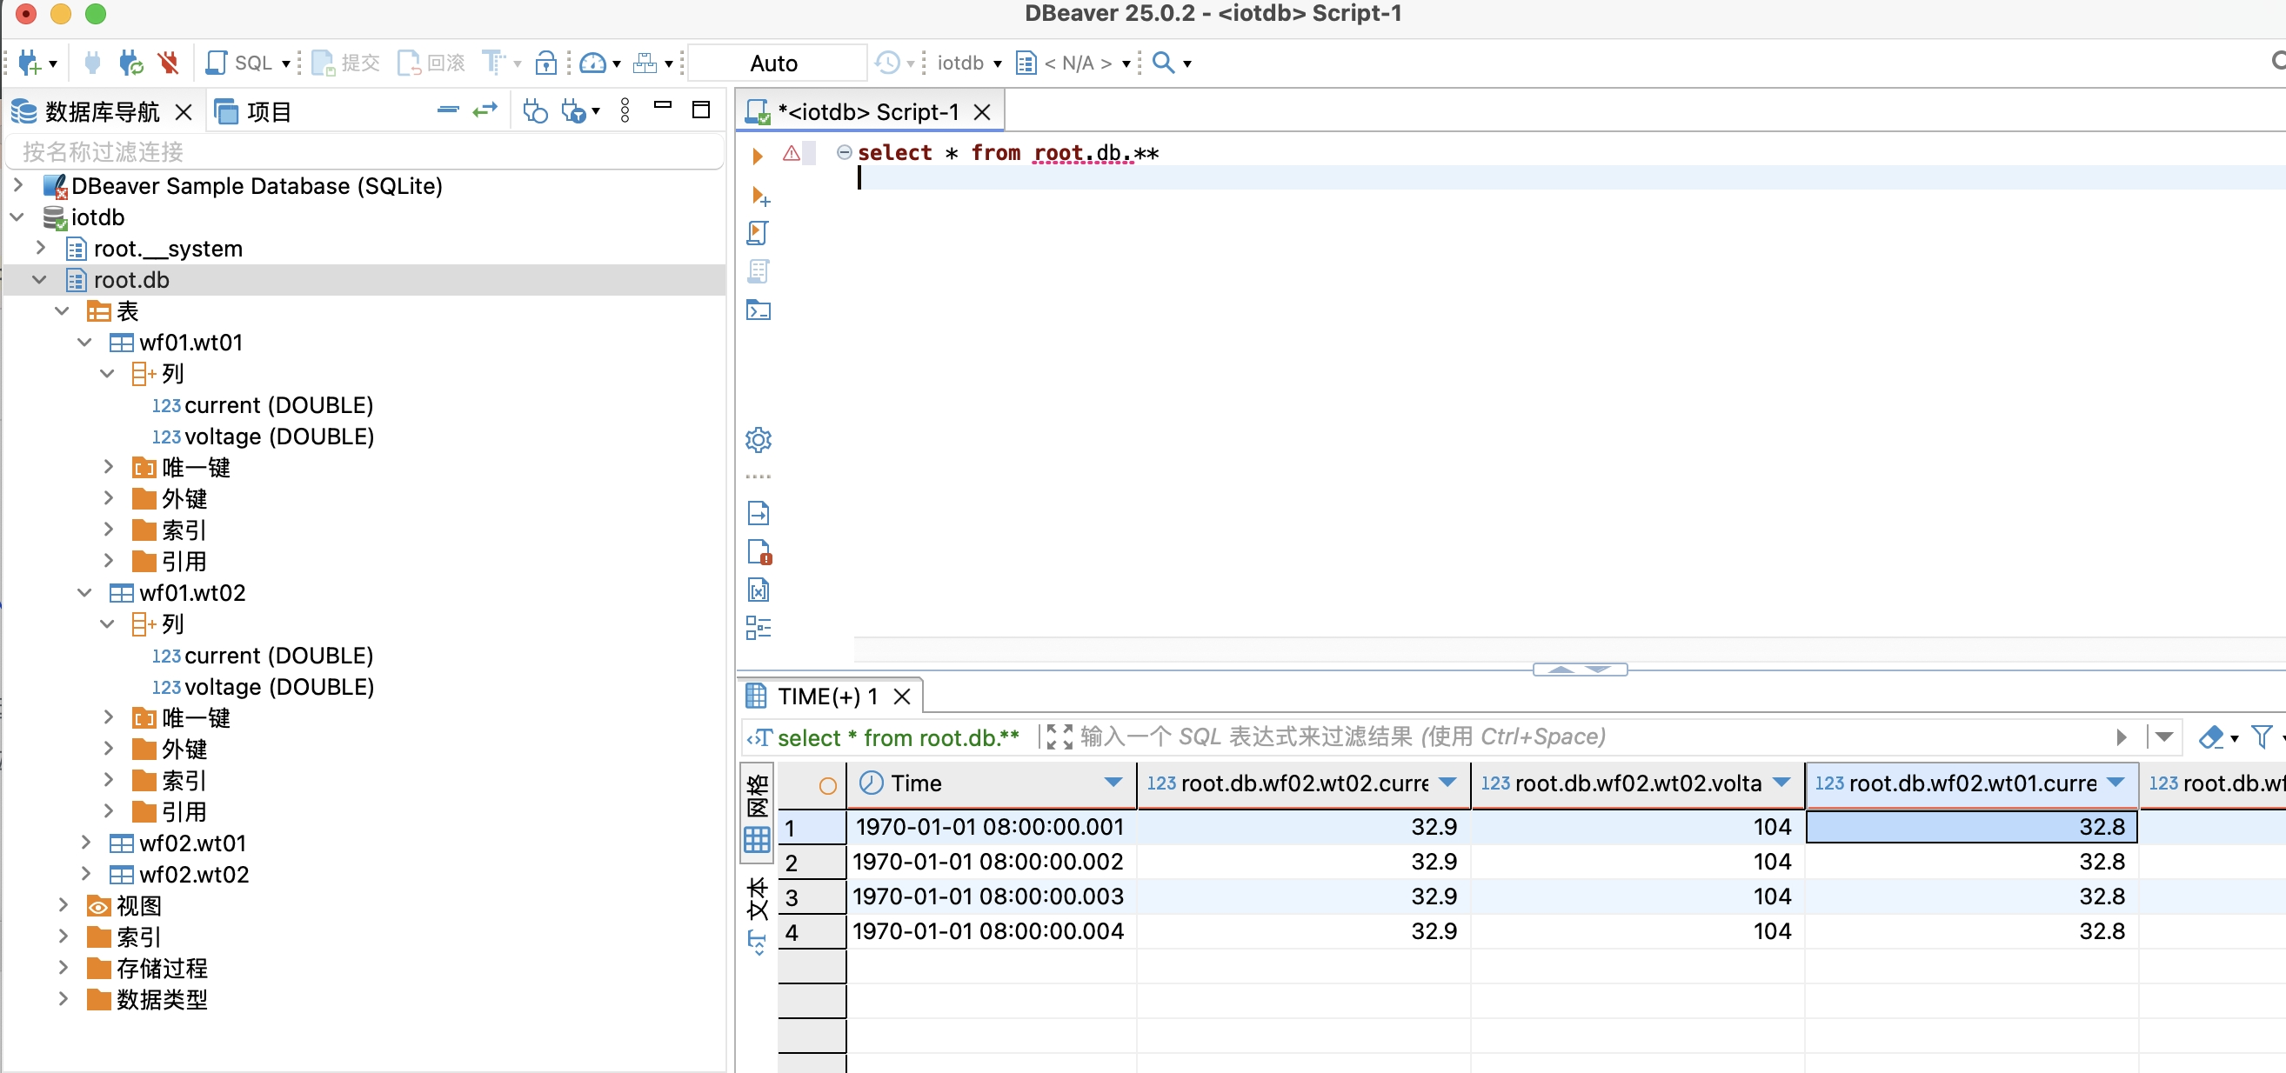Click the link with editor arrows icon
The height and width of the screenshot is (1073, 2286).
485,110
